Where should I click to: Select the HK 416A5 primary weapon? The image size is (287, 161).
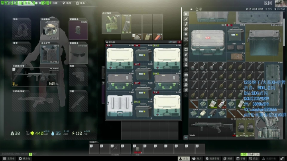pos(35,77)
